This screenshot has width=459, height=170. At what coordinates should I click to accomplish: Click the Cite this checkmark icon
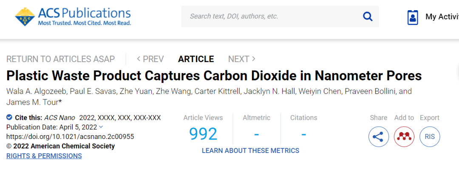pos(9,118)
